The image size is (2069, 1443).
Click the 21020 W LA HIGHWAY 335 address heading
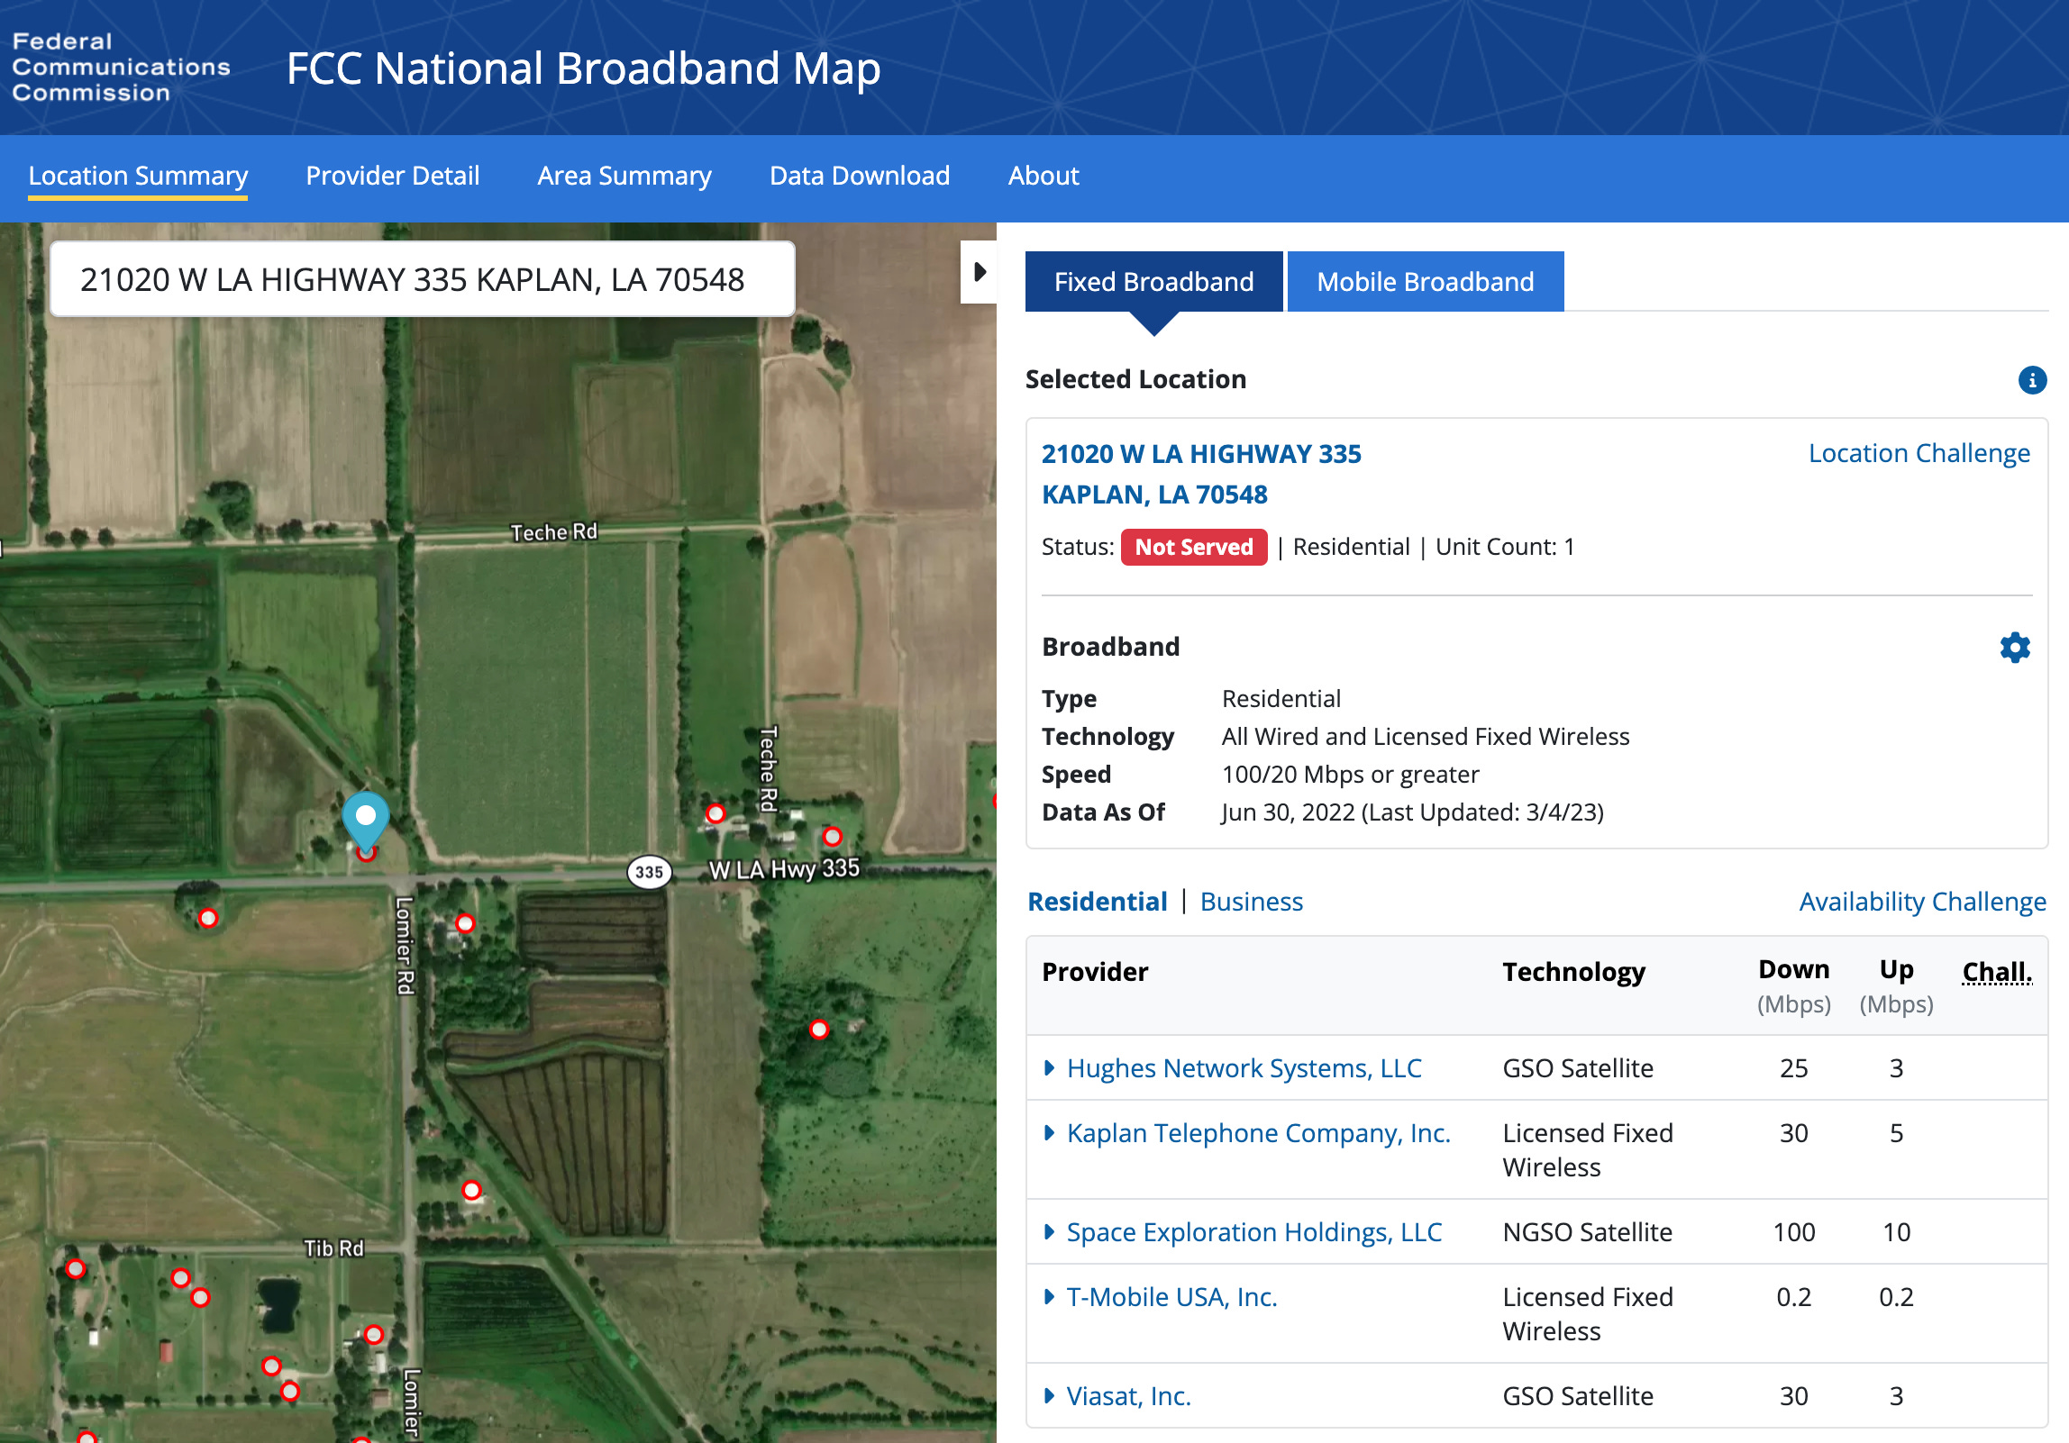[1201, 474]
